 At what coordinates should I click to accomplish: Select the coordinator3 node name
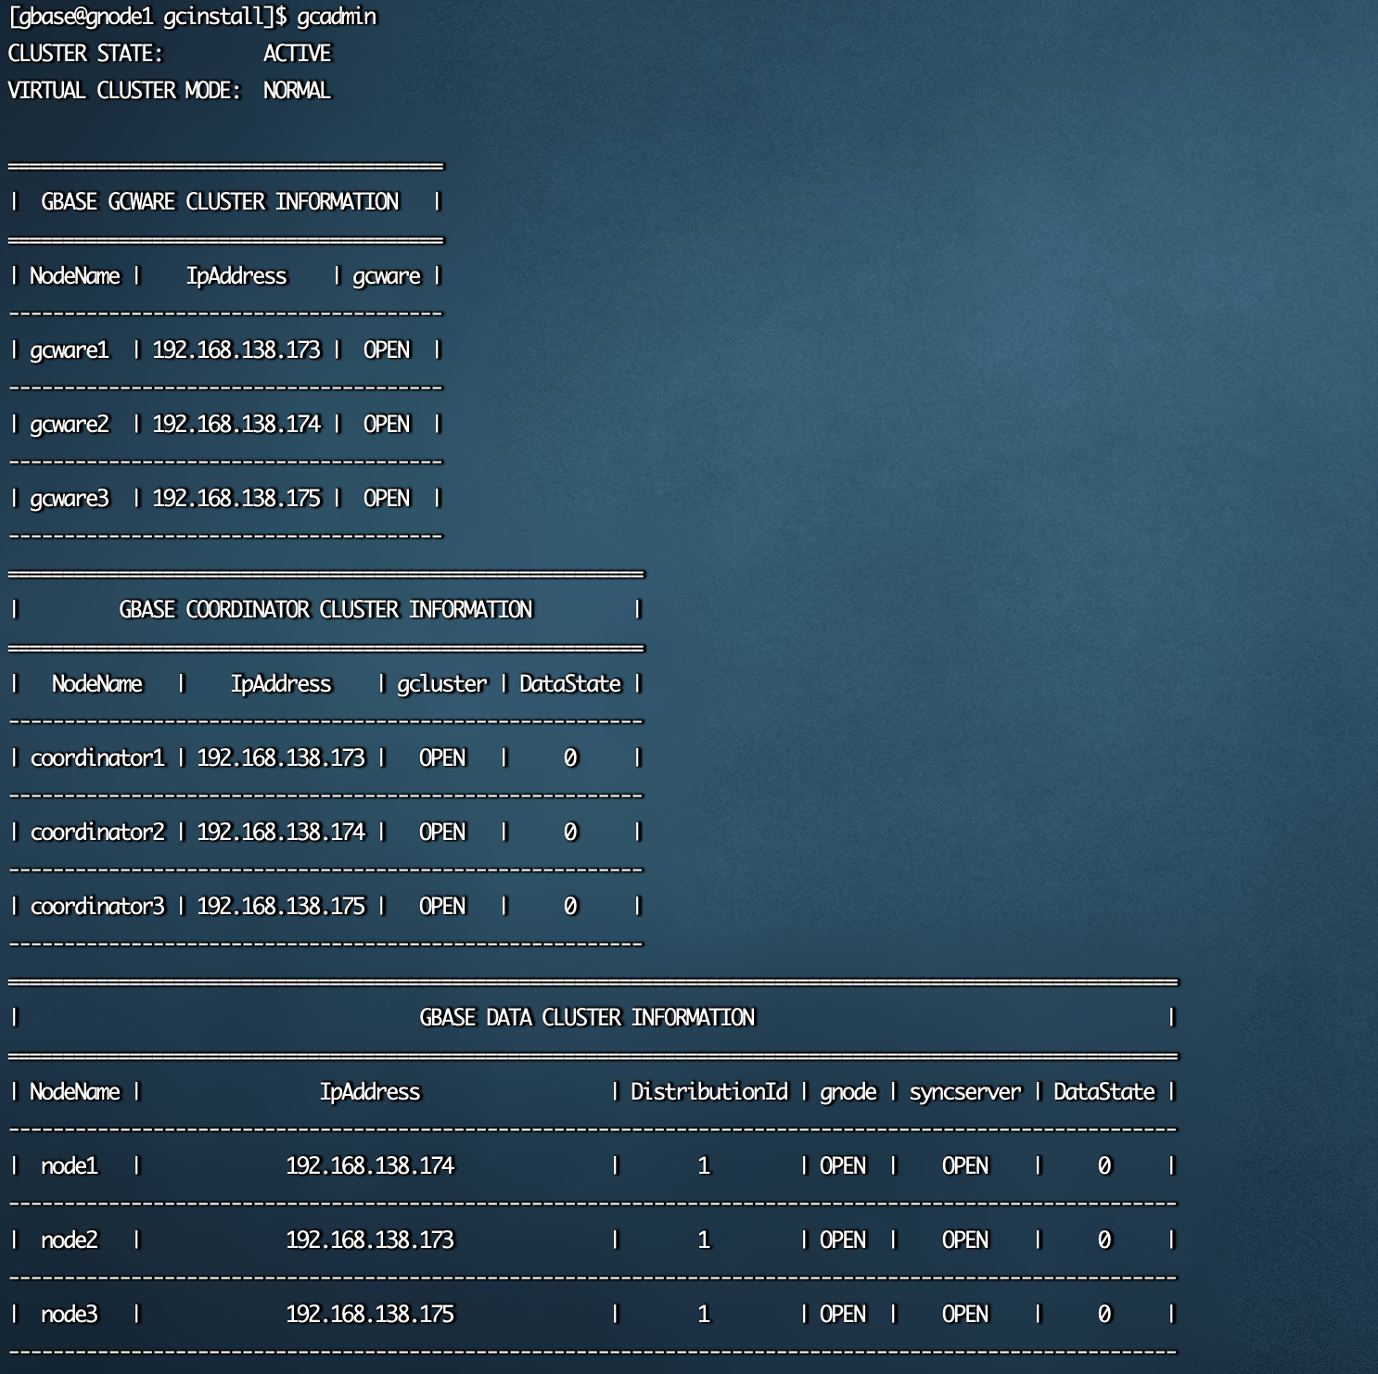point(97,907)
